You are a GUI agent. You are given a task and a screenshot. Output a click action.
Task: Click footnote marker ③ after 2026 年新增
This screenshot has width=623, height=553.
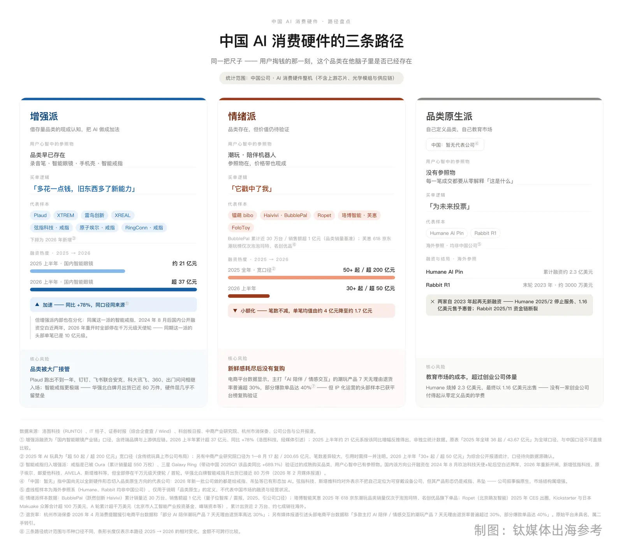coord(74,239)
